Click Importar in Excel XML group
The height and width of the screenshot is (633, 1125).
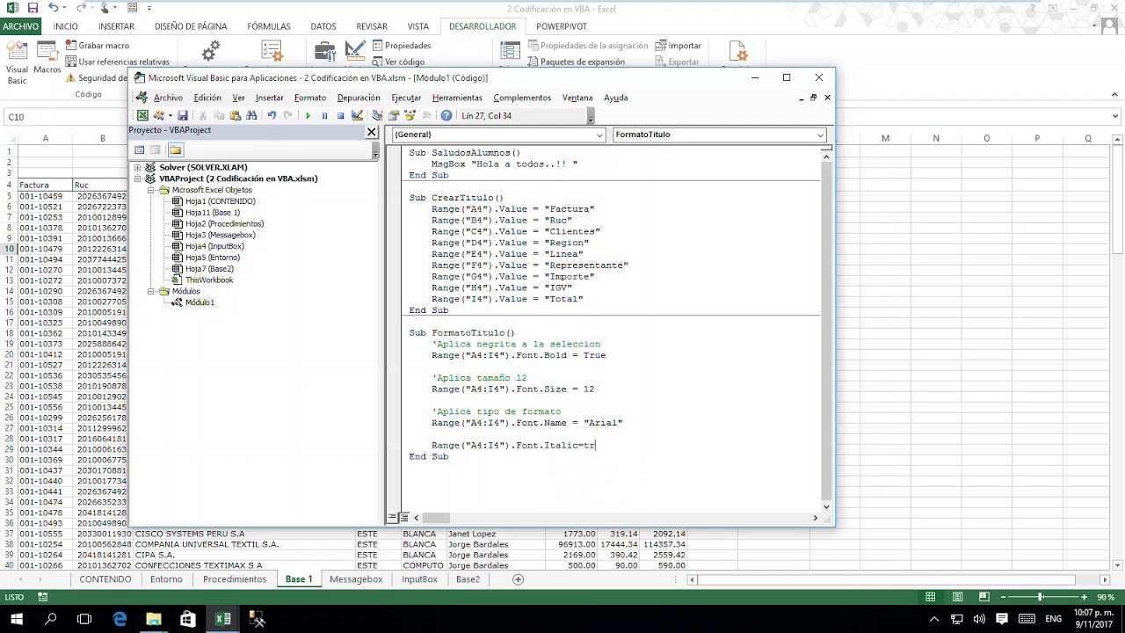(x=678, y=46)
